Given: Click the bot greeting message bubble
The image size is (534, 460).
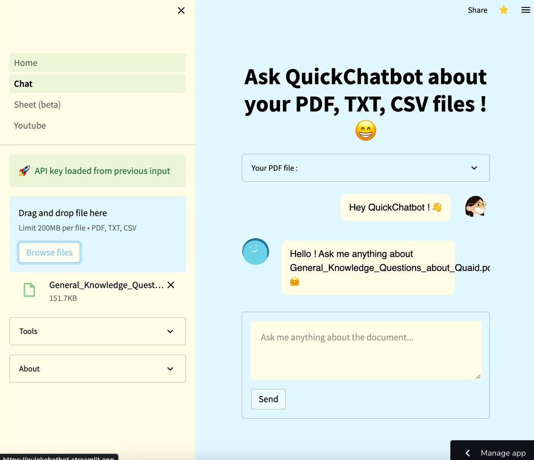Looking at the screenshot, I should pos(368,268).
